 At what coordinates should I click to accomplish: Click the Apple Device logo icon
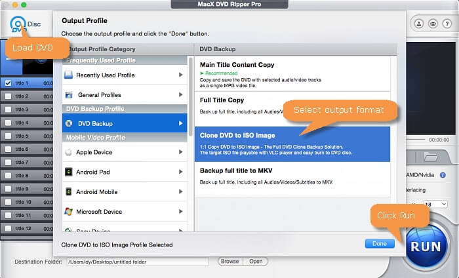coord(68,152)
